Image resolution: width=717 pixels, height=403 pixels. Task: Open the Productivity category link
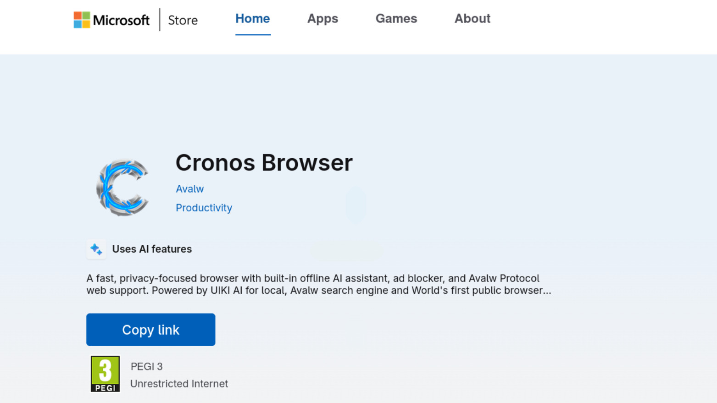(204, 208)
